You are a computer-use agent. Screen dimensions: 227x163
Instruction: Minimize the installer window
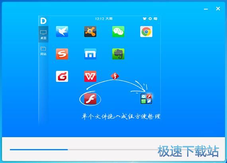tap(206, 9)
